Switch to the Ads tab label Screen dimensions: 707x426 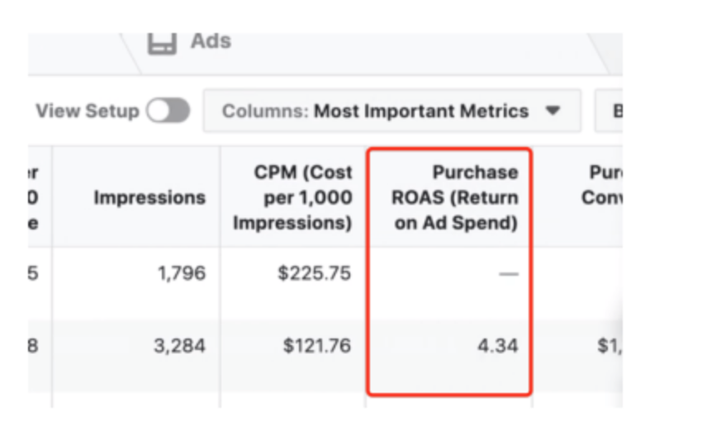[x=211, y=41]
